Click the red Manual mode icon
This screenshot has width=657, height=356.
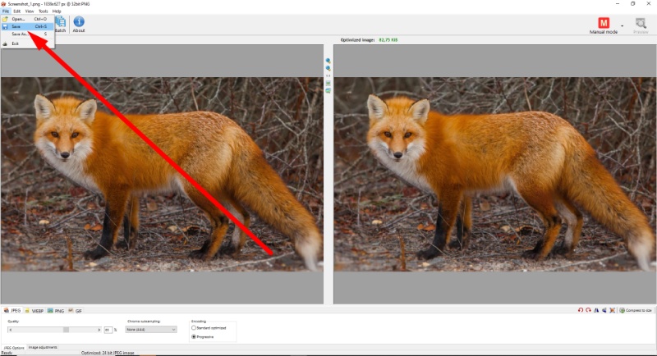click(604, 23)
